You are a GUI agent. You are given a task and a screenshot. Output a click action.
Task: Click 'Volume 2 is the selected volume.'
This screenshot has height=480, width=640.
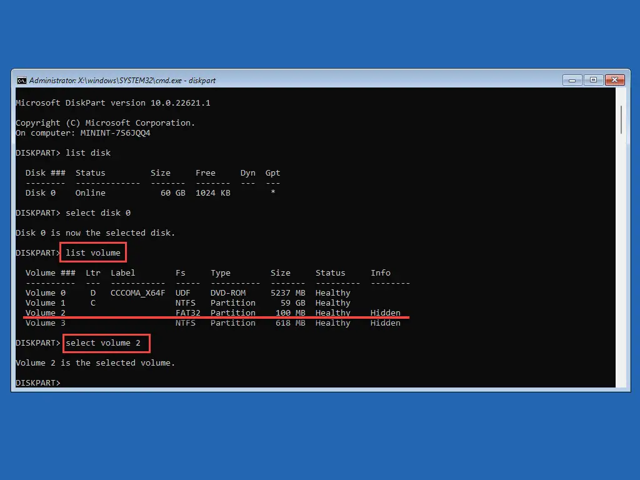pyautogui.click(x=95, y=363)
